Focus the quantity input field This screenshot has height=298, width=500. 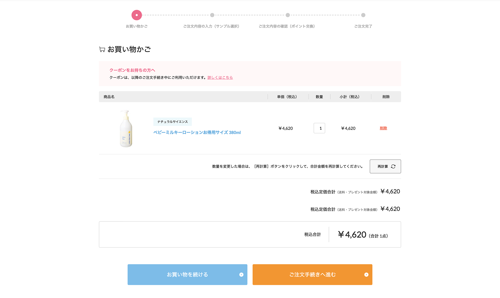tap(319, 128)
